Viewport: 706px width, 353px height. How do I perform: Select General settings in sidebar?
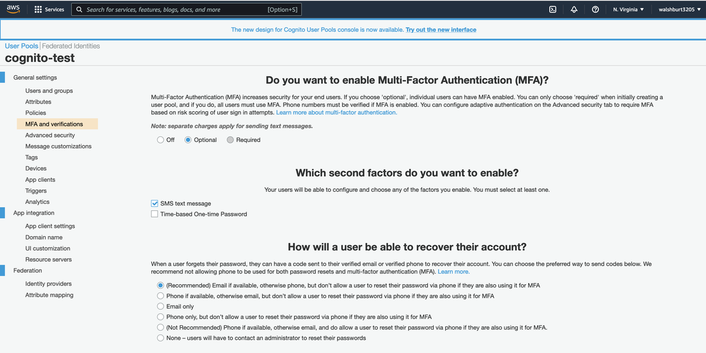coord(35,78)
